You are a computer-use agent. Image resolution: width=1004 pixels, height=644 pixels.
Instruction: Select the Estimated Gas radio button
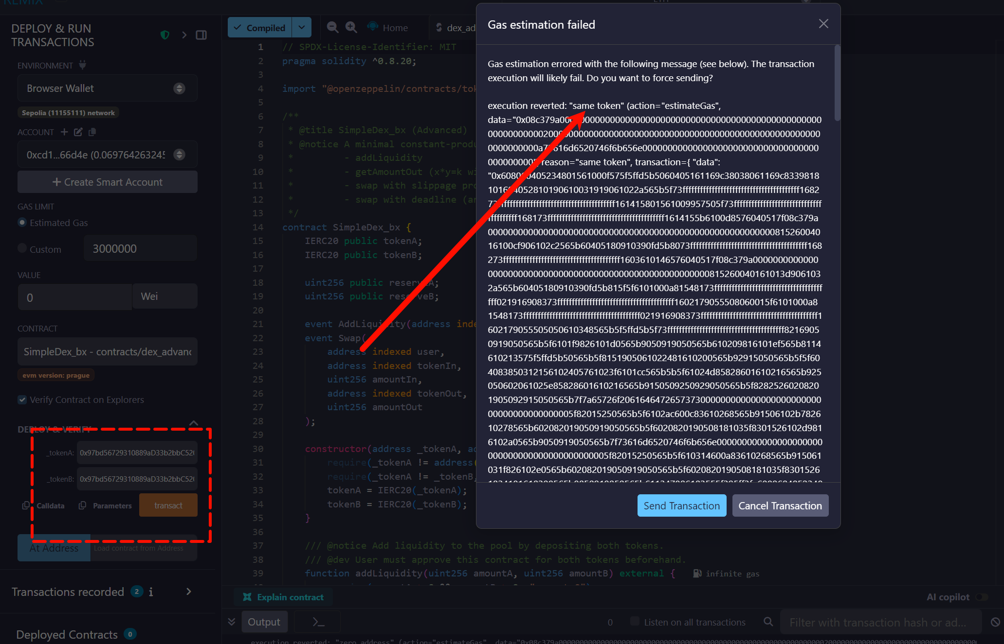(22, 222)
